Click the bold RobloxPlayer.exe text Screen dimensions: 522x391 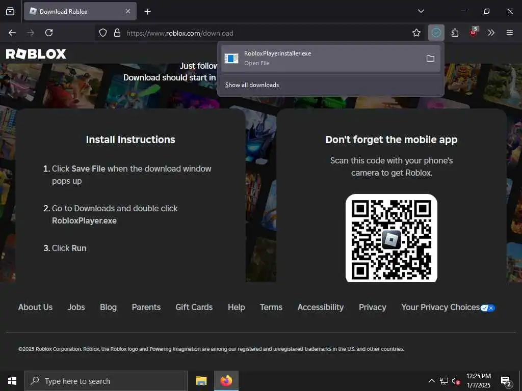[x=84, y=221]
